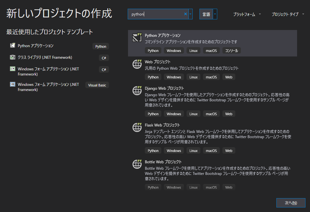The width and height of the screenshot is (310, 212).
Task: Click コンソール tag under Python アプリケーション
Action: (x=231, y=51)
